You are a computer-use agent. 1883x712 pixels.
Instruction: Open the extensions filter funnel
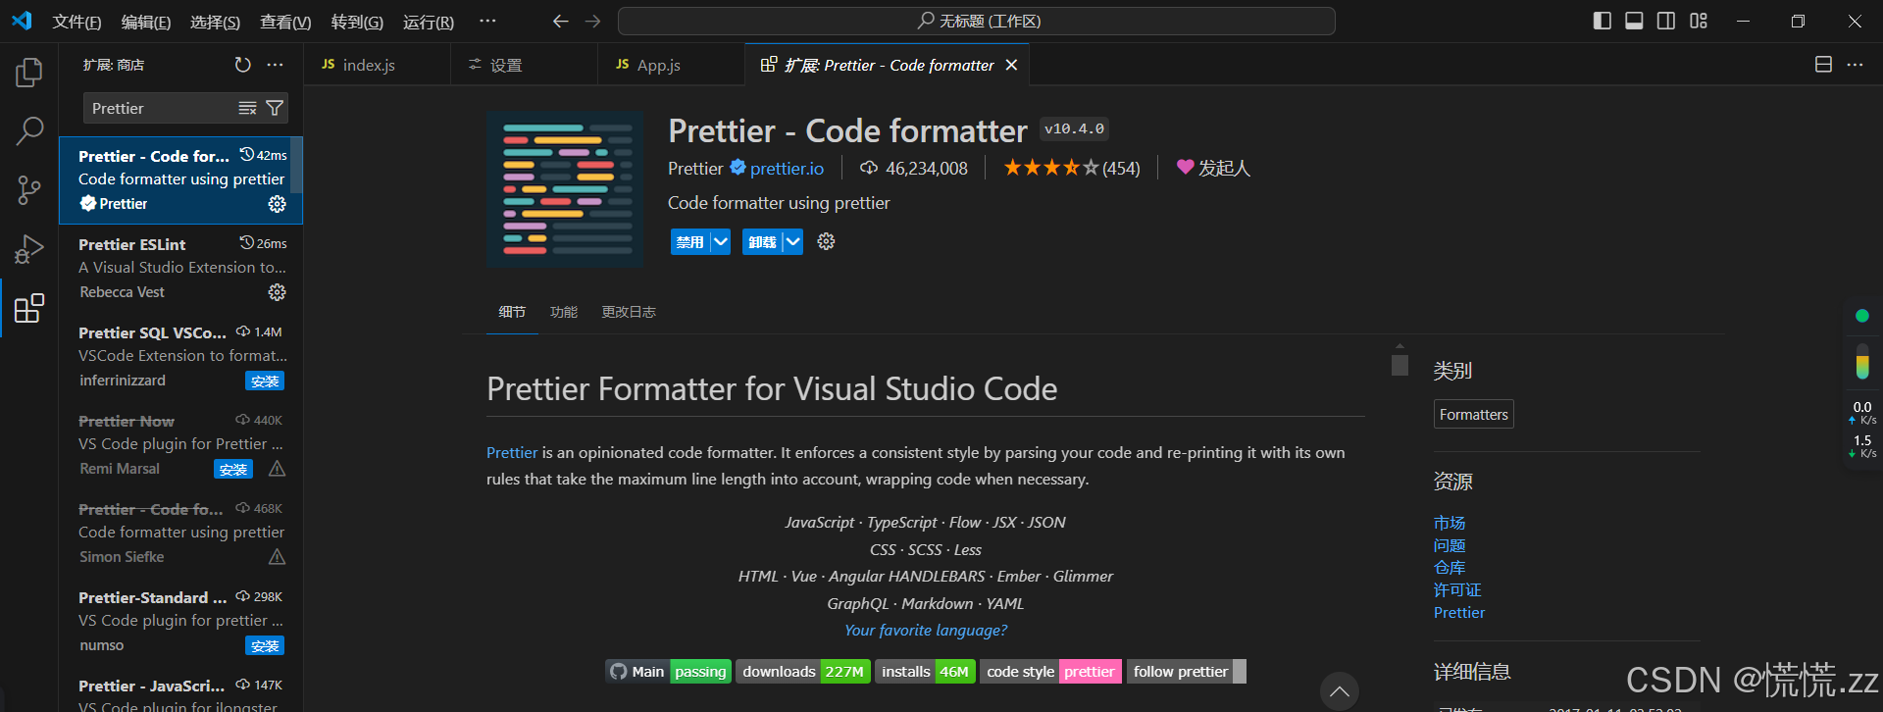click(x=275, y=108)
